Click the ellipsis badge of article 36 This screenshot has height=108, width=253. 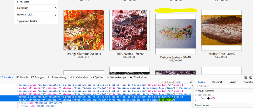tap(177, 94)
